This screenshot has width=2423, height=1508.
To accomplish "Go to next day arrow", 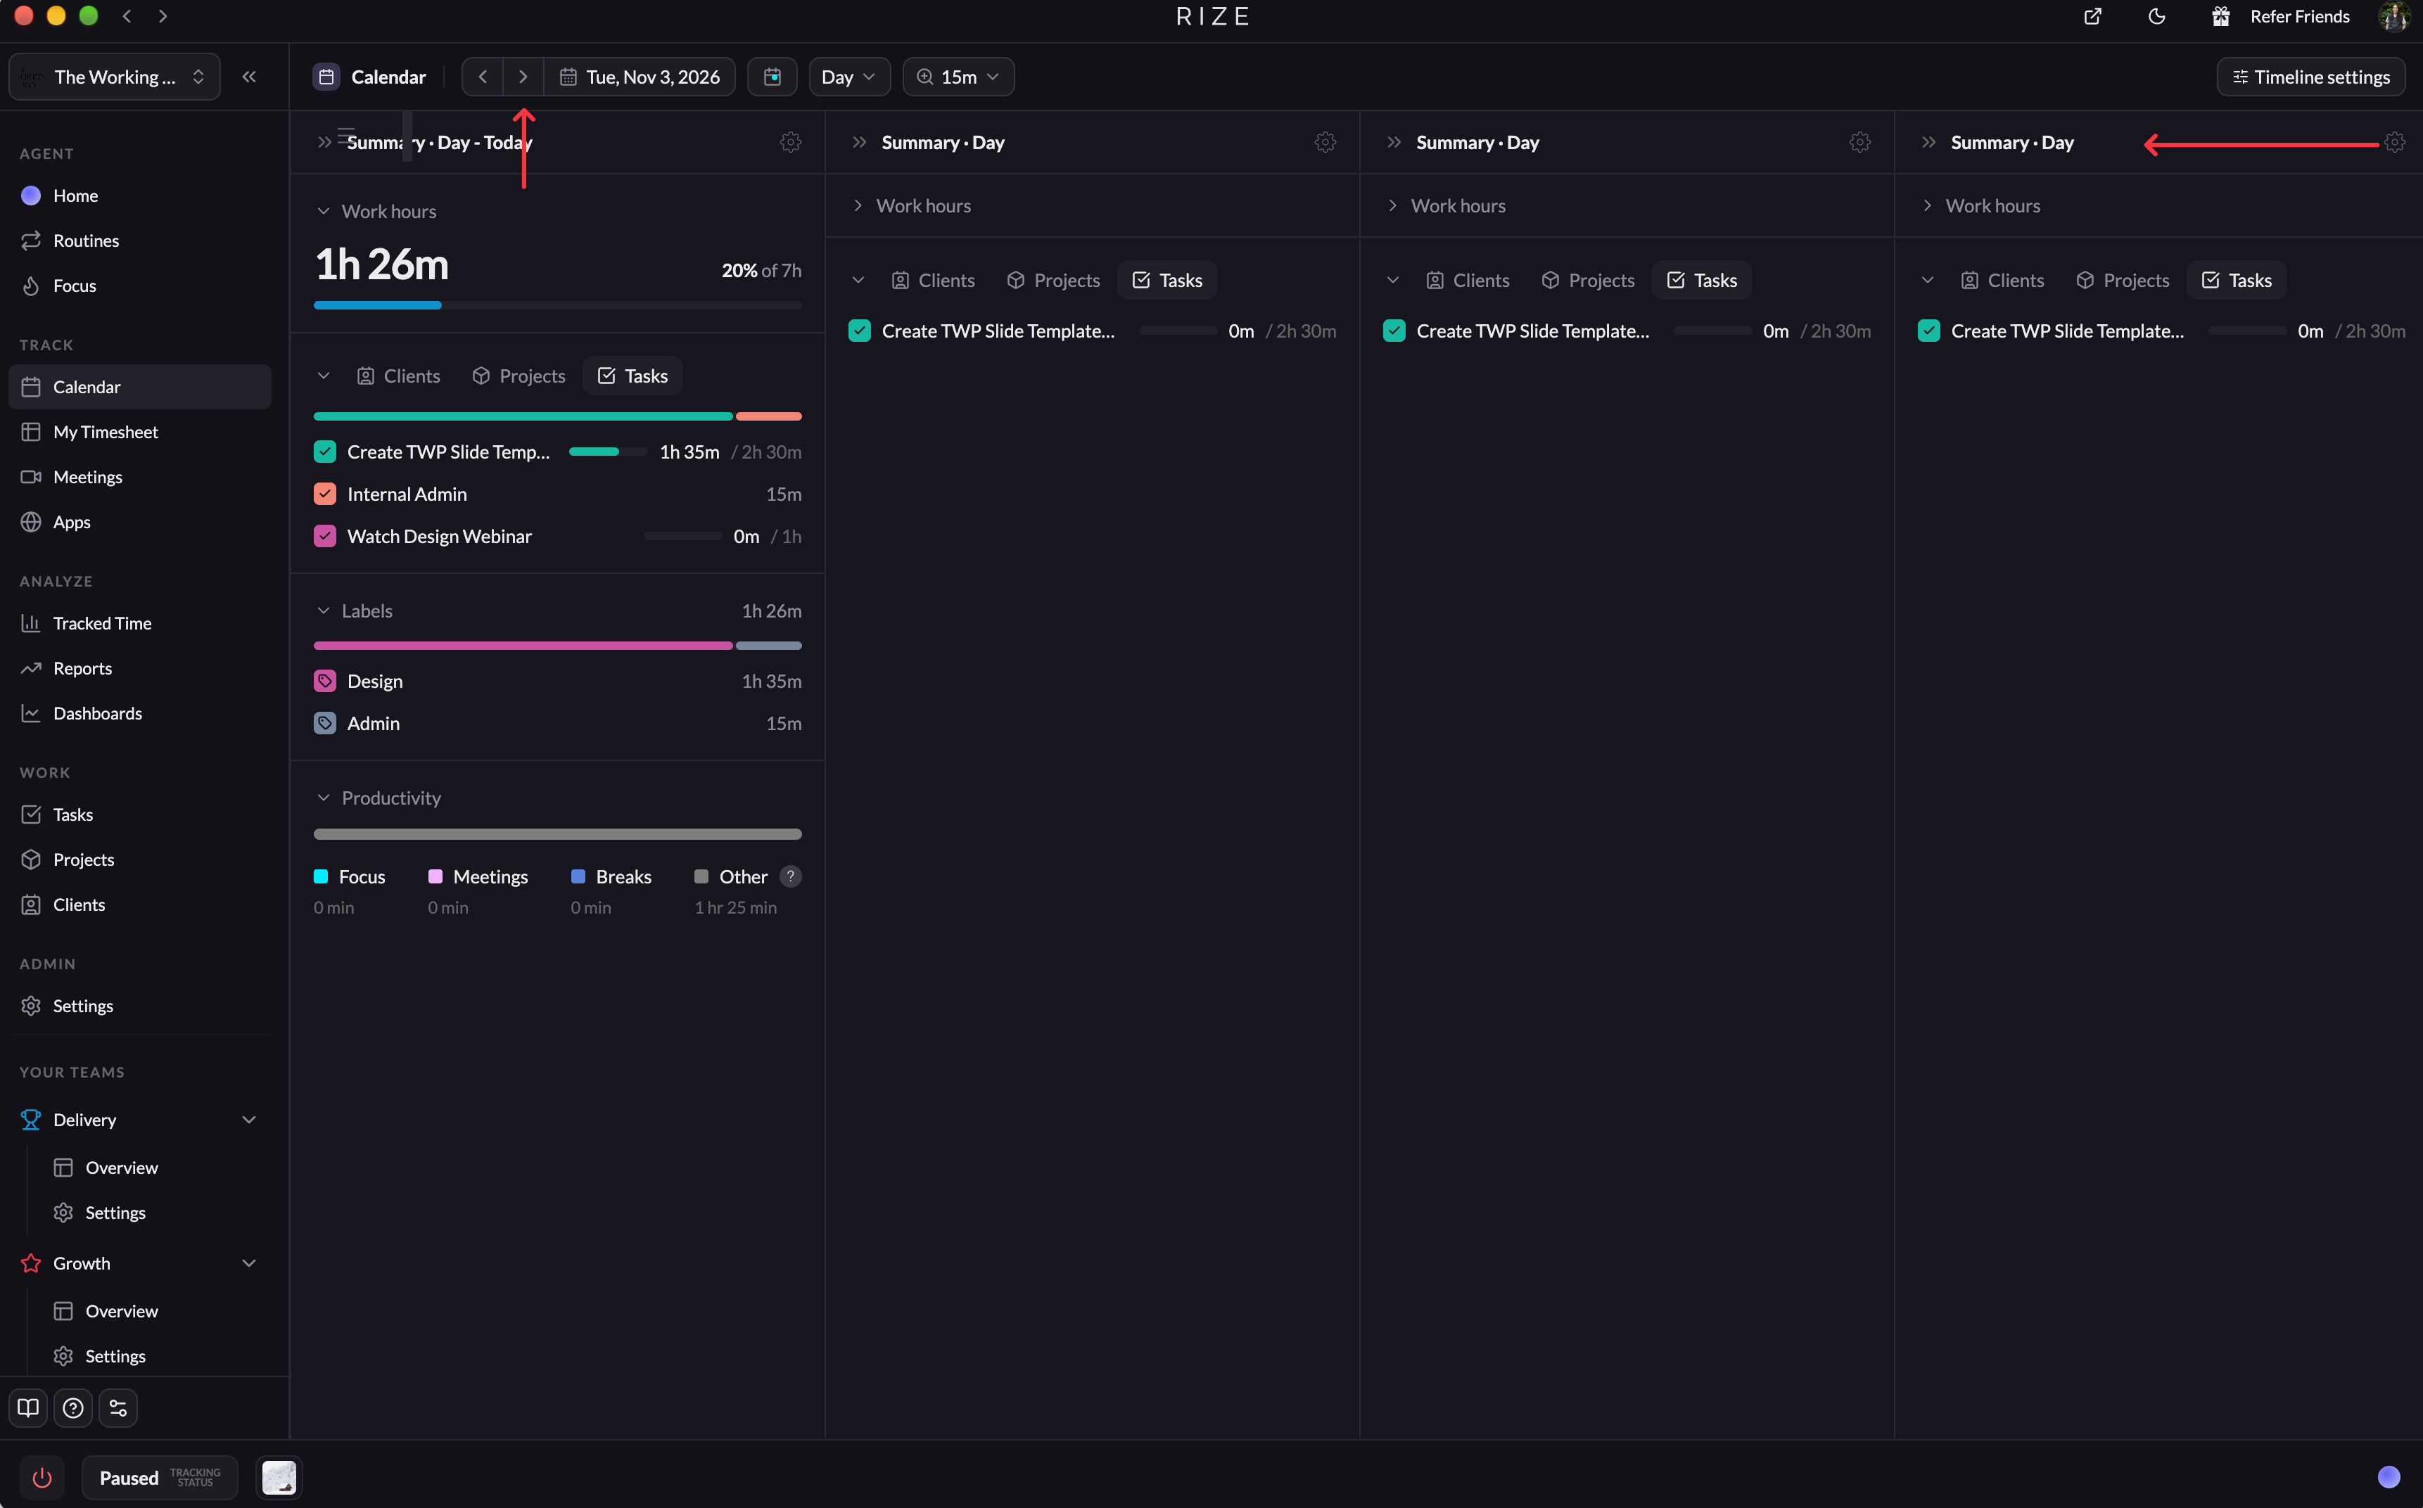I will coord(523,77).
